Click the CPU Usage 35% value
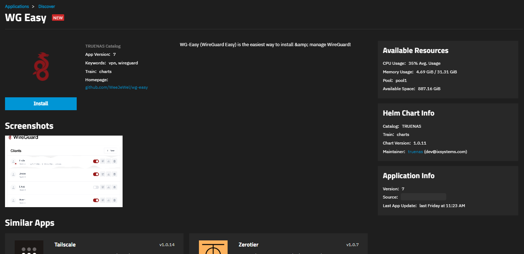Viewport: 524px width, 254px height. (424, 63)
